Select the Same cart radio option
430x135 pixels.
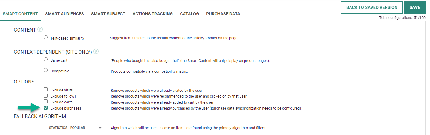click(x=46, y=60)
